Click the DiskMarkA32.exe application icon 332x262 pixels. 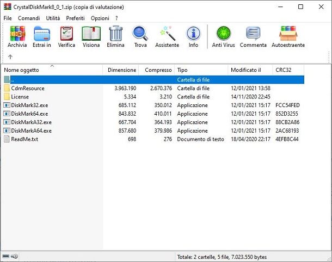[x=7, y=122]
